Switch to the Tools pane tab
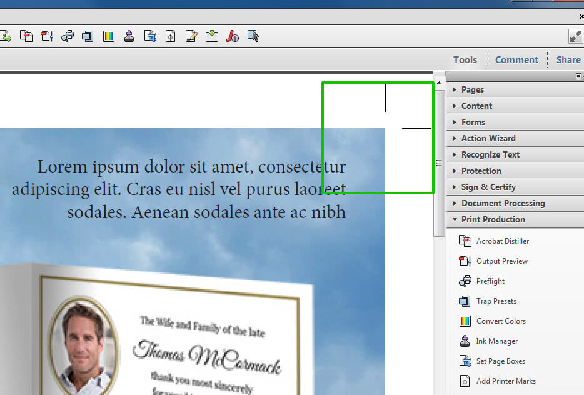The height and width of the screenshot is (395, 584). 465,59
